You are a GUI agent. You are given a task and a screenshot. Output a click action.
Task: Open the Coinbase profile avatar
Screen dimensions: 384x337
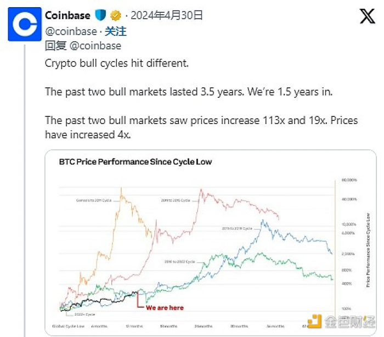pos(25,24)
